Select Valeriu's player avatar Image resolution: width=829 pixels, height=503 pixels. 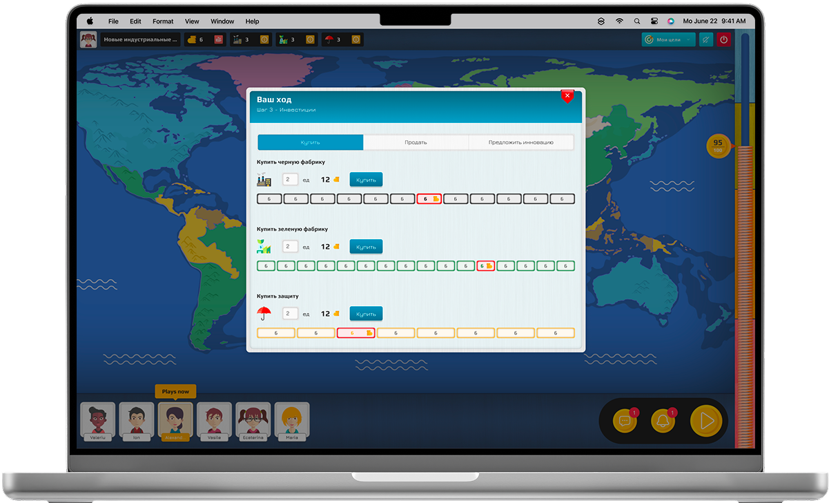click(x=97, y=421)
